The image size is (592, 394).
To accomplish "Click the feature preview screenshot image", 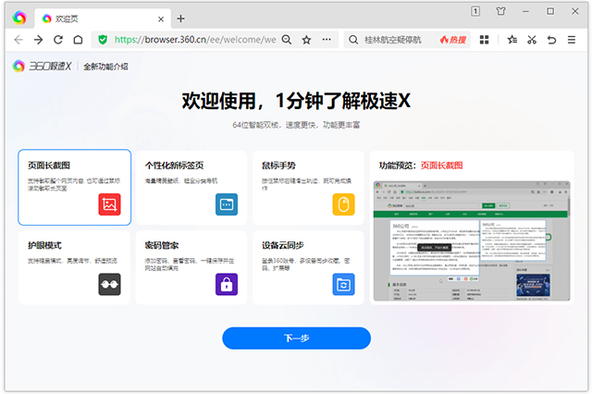I will coord(472,240).
